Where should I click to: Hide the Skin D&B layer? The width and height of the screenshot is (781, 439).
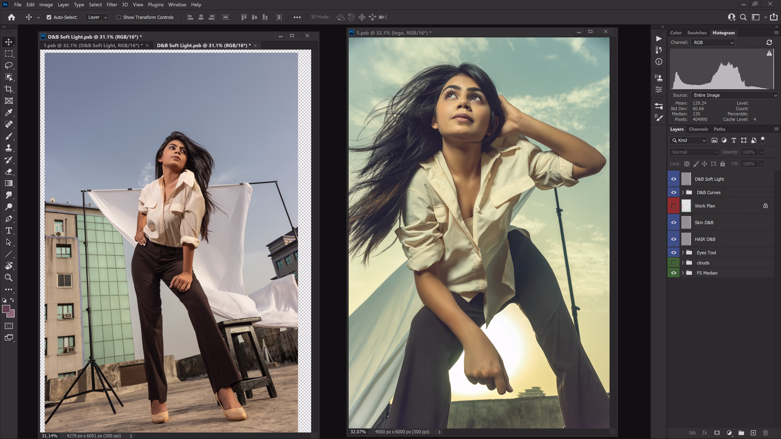[674, 222]
